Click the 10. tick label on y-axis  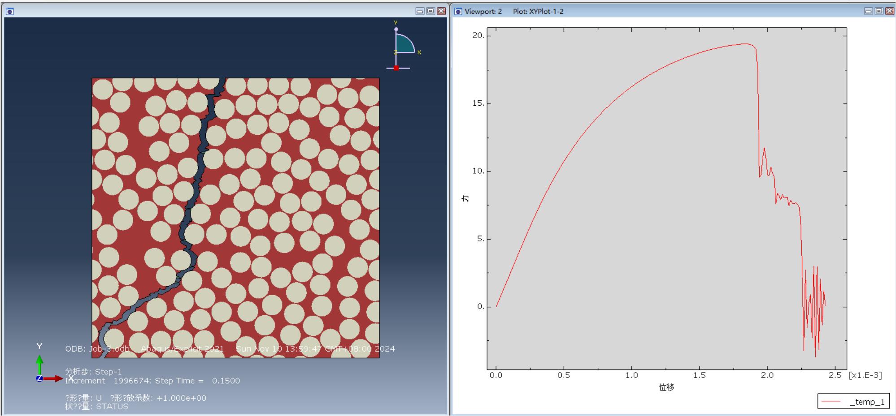[x=478, y=171]
